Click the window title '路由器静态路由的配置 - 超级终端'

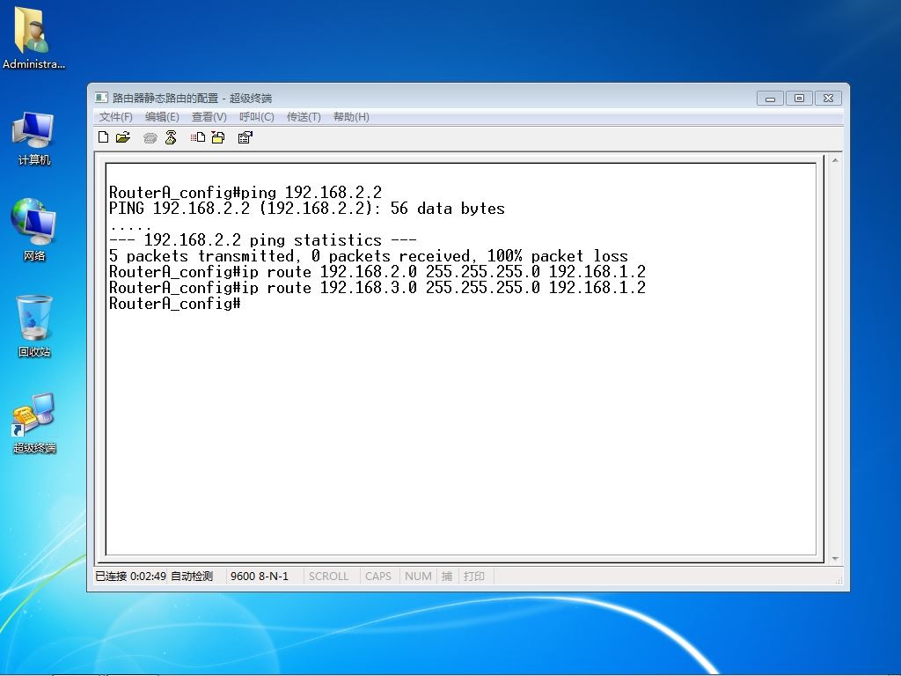(x=192, y=98)
